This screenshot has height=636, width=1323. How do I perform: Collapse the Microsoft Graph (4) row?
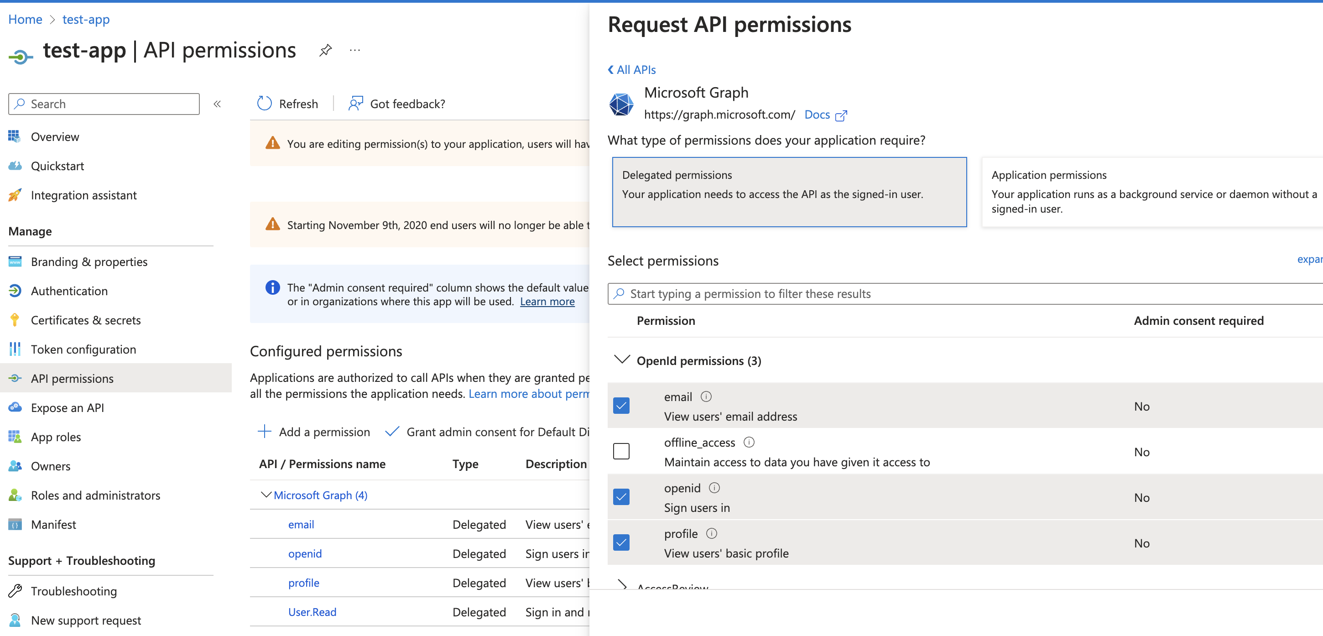pos(266,495)
